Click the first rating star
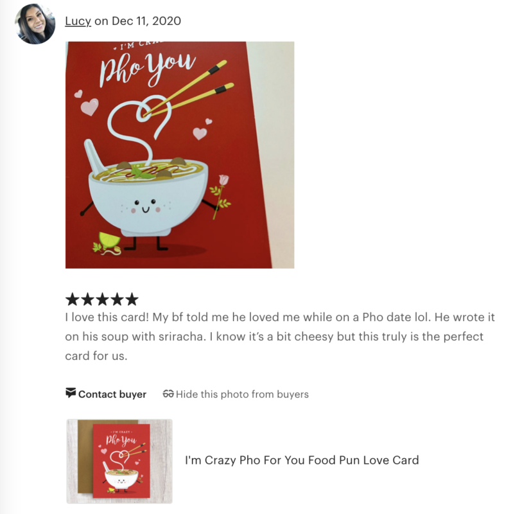Image resolution: width=513 pixels, height=514 pixels. [x=73, y=299]
